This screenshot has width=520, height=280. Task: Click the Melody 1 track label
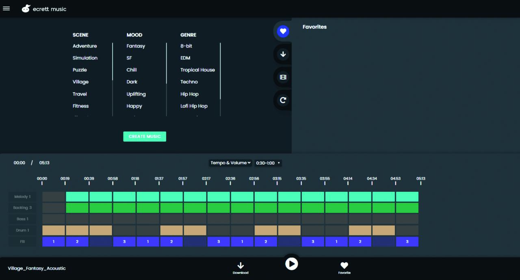click(x=22, y=197)
